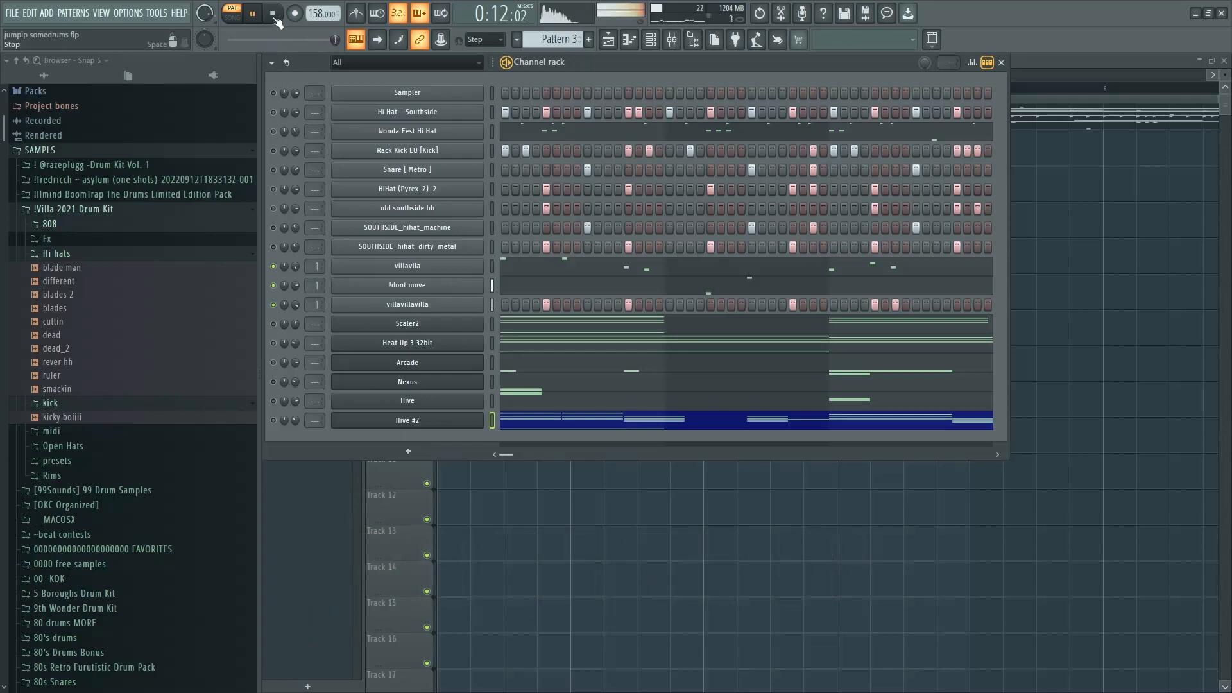Open the channel filter 'All' dropdown

tap(407, 62)
